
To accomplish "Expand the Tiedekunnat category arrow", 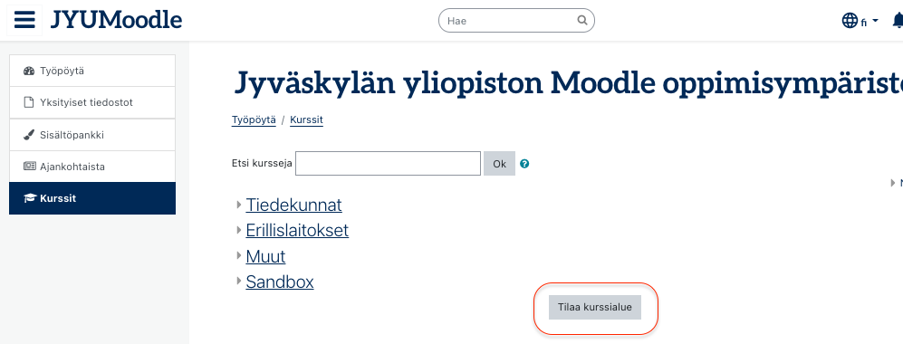I will 239,205.
